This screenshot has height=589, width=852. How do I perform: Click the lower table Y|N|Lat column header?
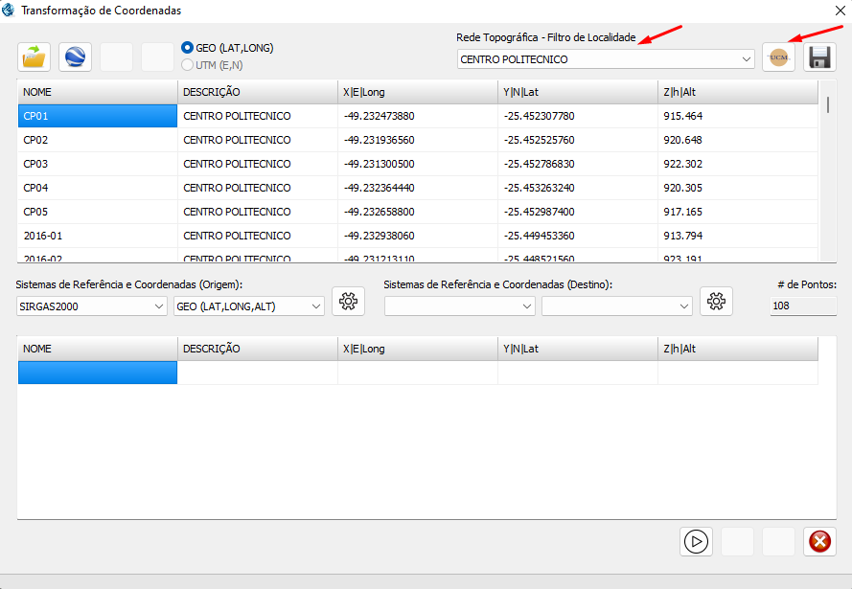[578, 349]
